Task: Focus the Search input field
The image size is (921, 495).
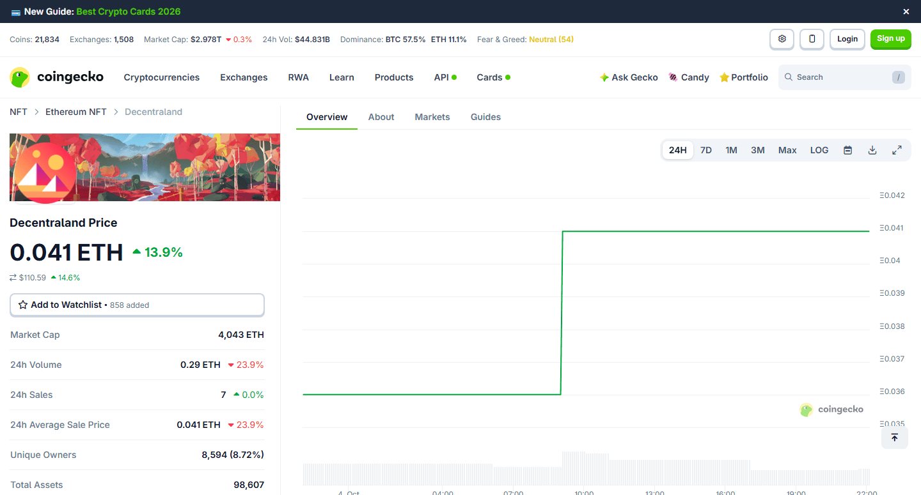Action: coord(845,77)
